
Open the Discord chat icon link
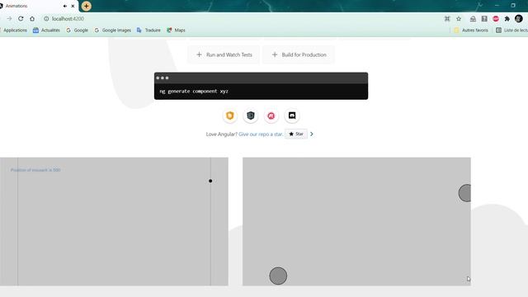point(292,115)
